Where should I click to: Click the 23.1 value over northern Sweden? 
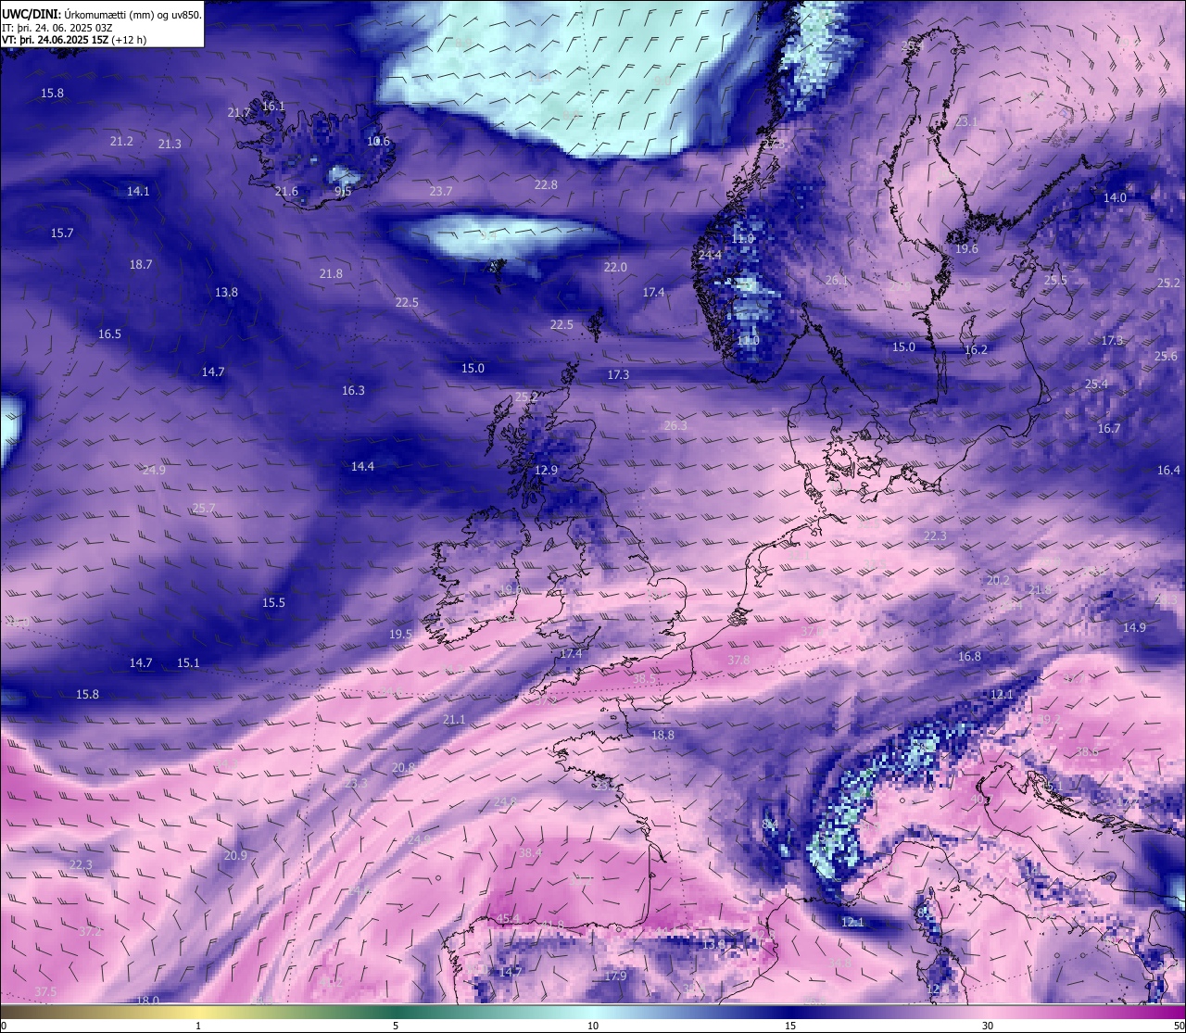point(966,122)
